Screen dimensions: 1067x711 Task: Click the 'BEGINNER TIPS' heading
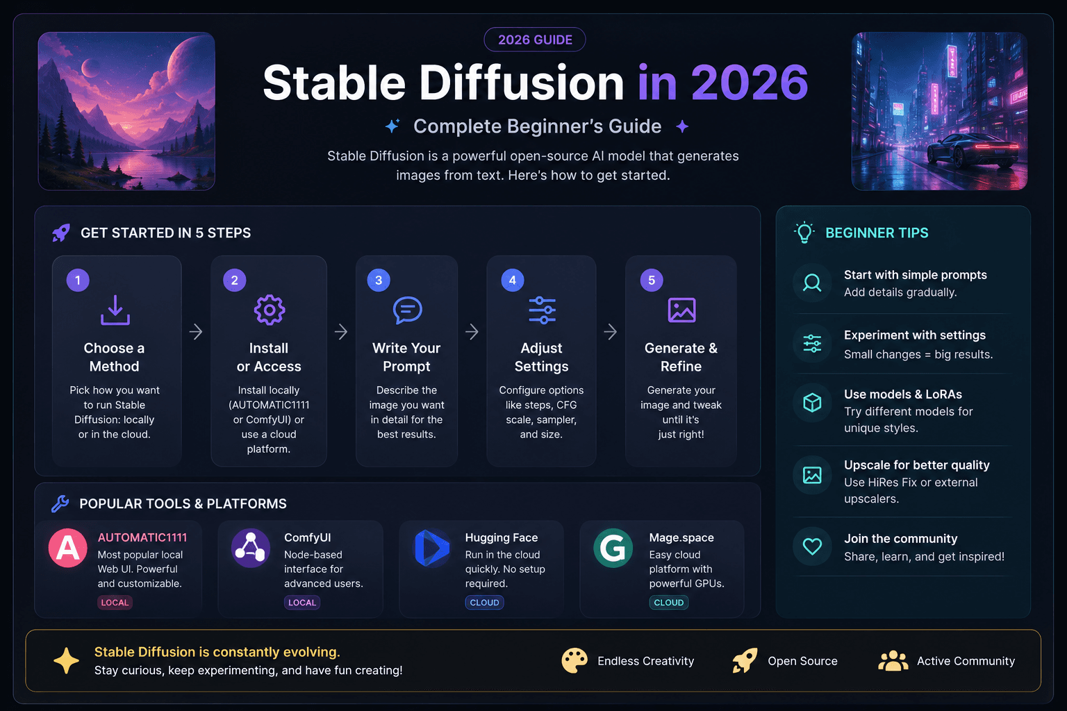(x=877, y=233)
